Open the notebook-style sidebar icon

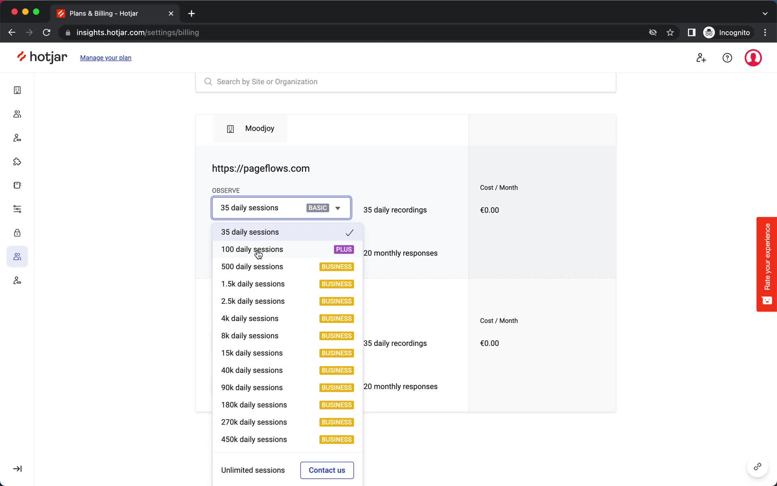17,185
